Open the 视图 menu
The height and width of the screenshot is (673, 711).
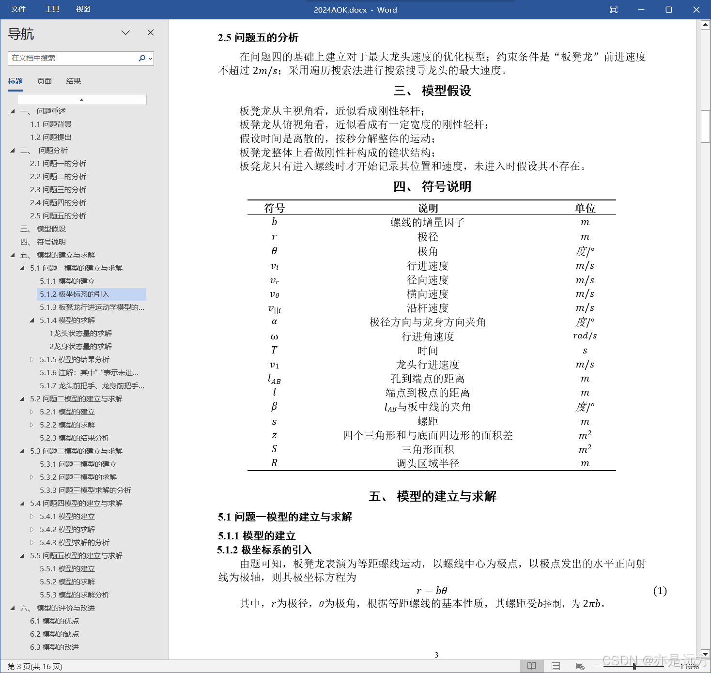[x=83, y=9]
